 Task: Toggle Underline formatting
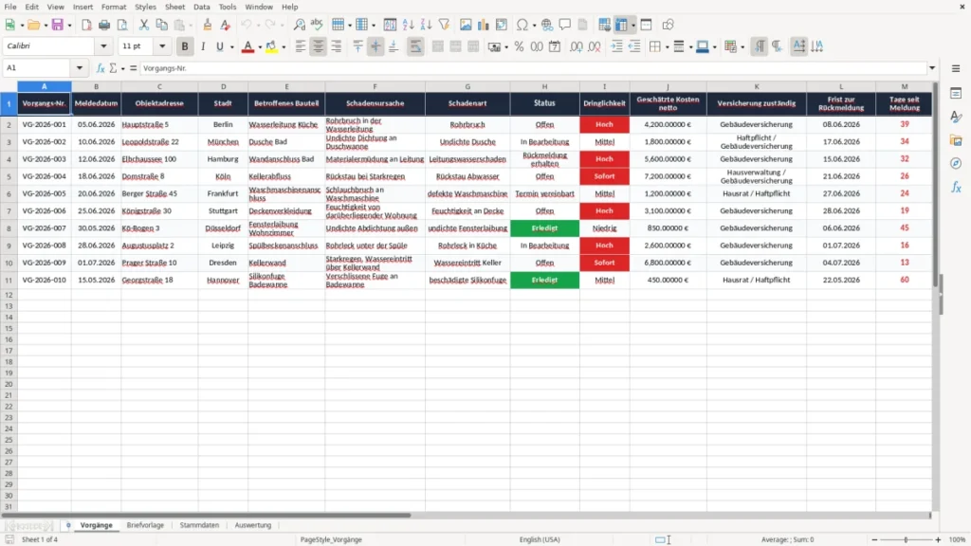click(219, 46)
